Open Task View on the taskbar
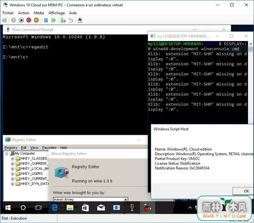 click(x=39, y=208)
